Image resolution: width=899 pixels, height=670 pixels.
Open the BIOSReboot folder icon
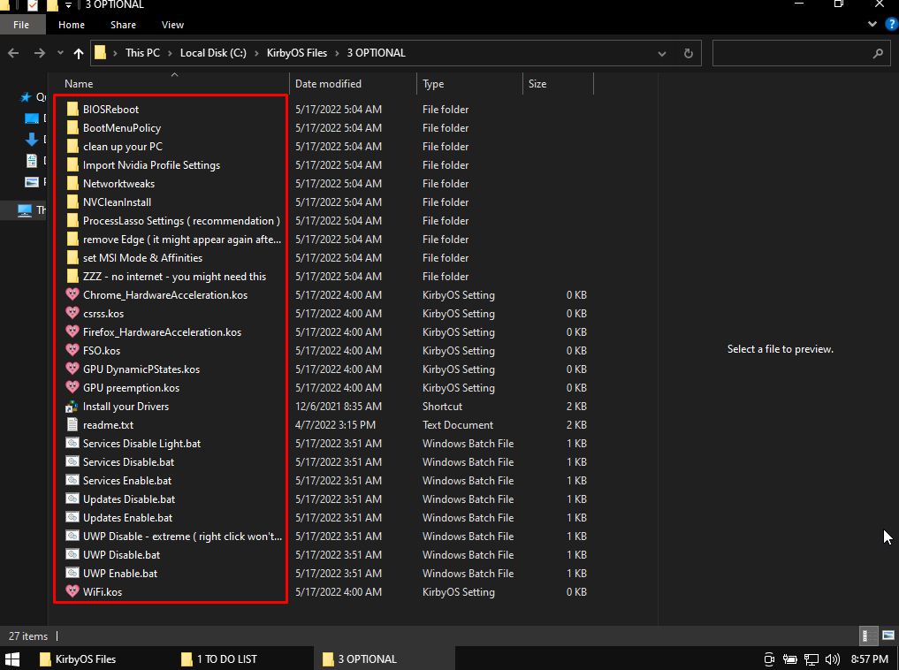(72, 109)
